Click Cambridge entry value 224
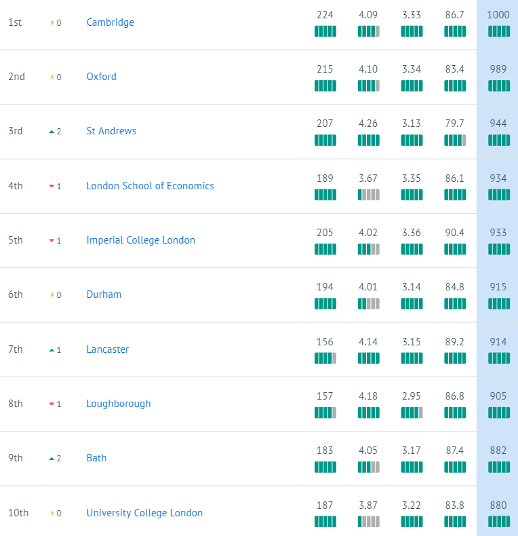Screen dimensions: 518x536 (325, 15)
